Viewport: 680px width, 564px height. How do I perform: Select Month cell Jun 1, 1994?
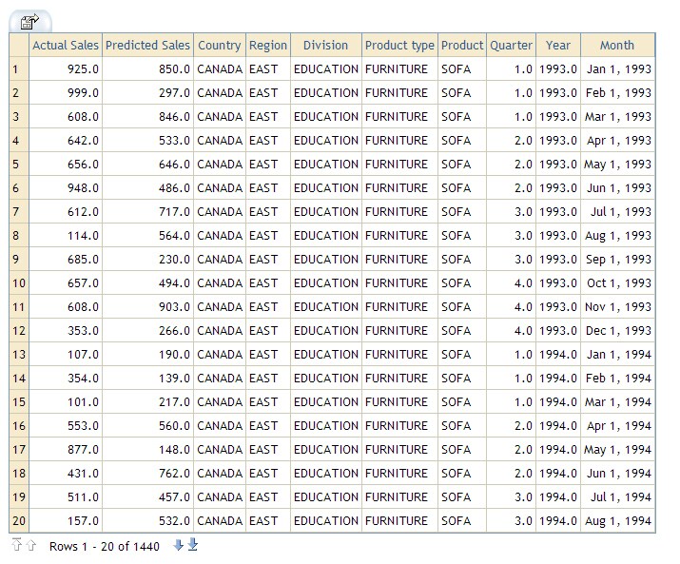[617, 474]
